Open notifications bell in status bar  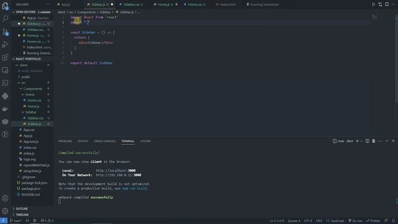click(x=394, y=221)
